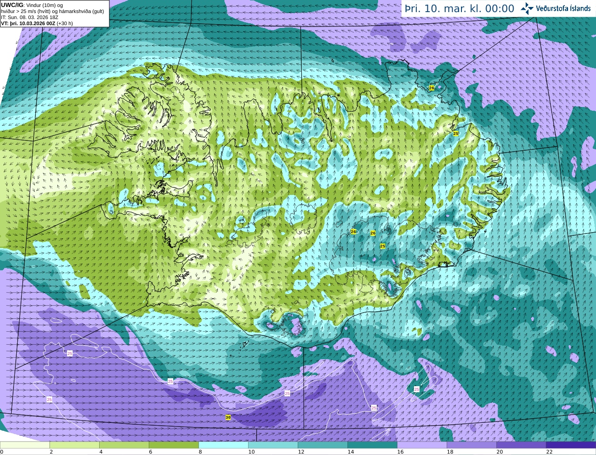Image resolution: width=596 pixels, height=455 pixels.
Task: Click the "Þri. 10. mar. kl. 00:00" time header
Action: 459,9
